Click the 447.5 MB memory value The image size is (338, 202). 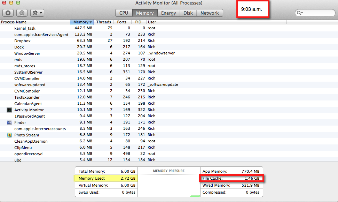[84, 28]
